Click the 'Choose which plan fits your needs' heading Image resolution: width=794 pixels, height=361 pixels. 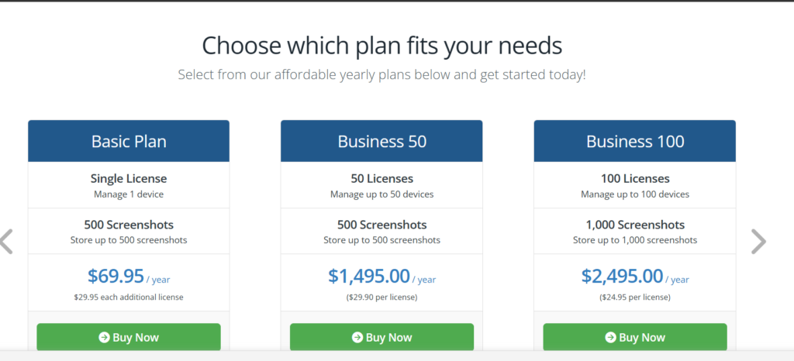coord(381,46)
